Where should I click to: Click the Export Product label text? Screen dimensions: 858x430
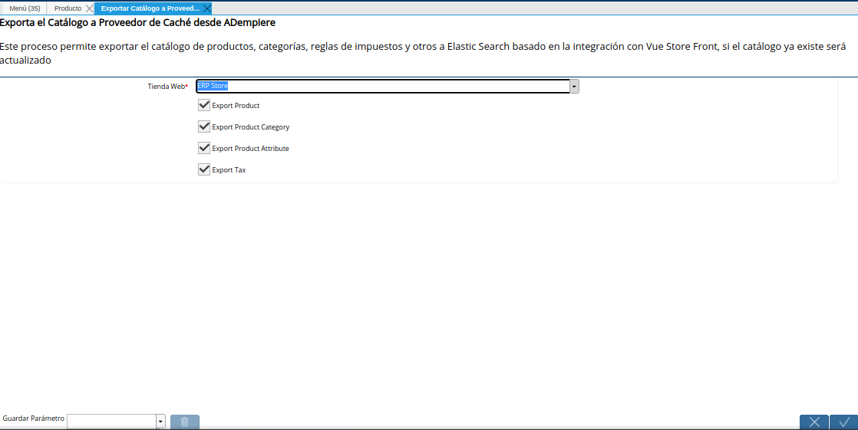[236, 106]
